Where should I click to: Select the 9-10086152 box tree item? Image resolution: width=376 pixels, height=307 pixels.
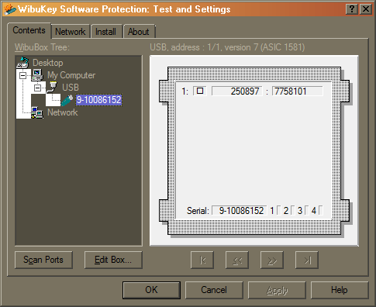click(x=98, y=100)
